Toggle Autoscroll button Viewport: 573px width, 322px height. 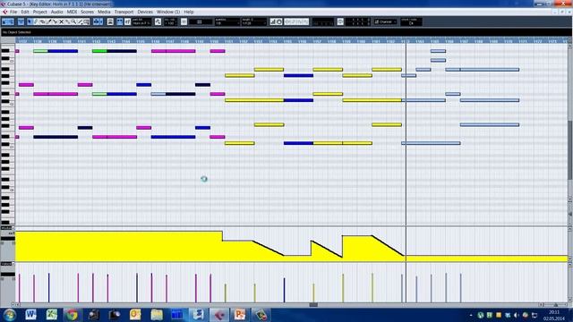tap(98, 21)
